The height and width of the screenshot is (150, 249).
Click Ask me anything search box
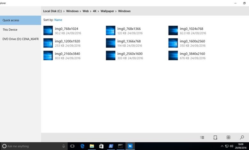[x=34, y=146]
